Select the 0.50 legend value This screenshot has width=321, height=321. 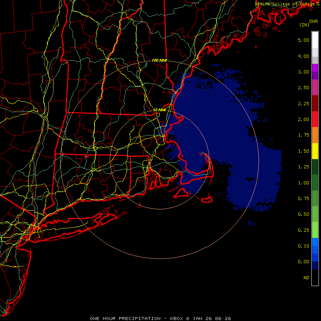point(304,214)
